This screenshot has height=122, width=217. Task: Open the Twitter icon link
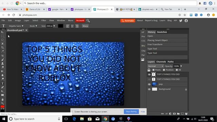tap(181, 21)
